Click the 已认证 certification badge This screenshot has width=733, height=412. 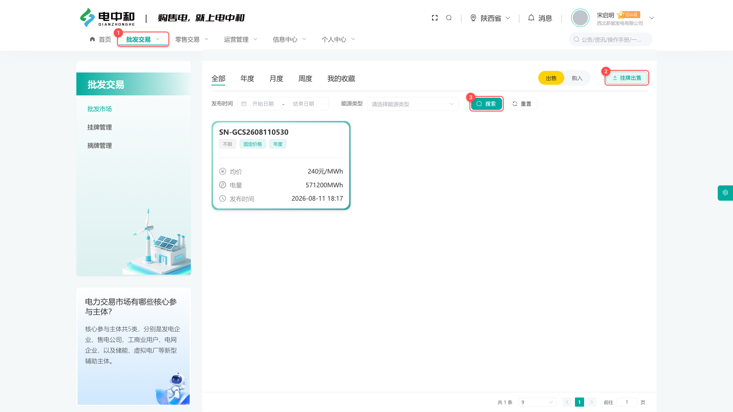coord(629,14)
